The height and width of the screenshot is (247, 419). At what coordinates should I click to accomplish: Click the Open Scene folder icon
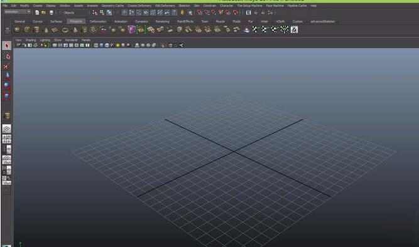[x=44, y=13]
